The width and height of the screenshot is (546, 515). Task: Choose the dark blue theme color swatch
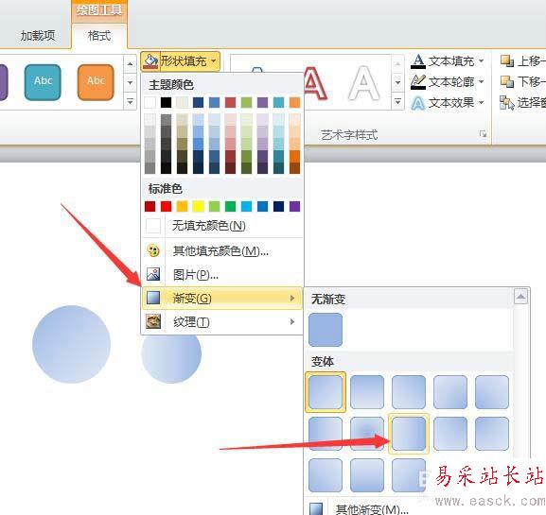click(x=198, y=103)
